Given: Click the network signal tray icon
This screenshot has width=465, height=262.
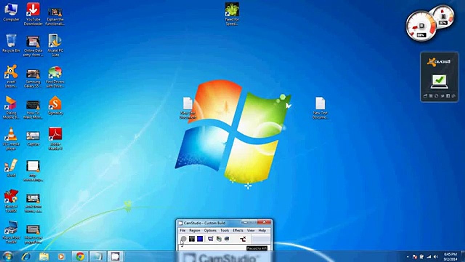Looking at the screenshot, I should click(x=429, y=257).
